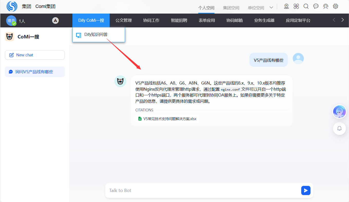Start a New chat
The image size is (349, 202).
coord(35,55)
